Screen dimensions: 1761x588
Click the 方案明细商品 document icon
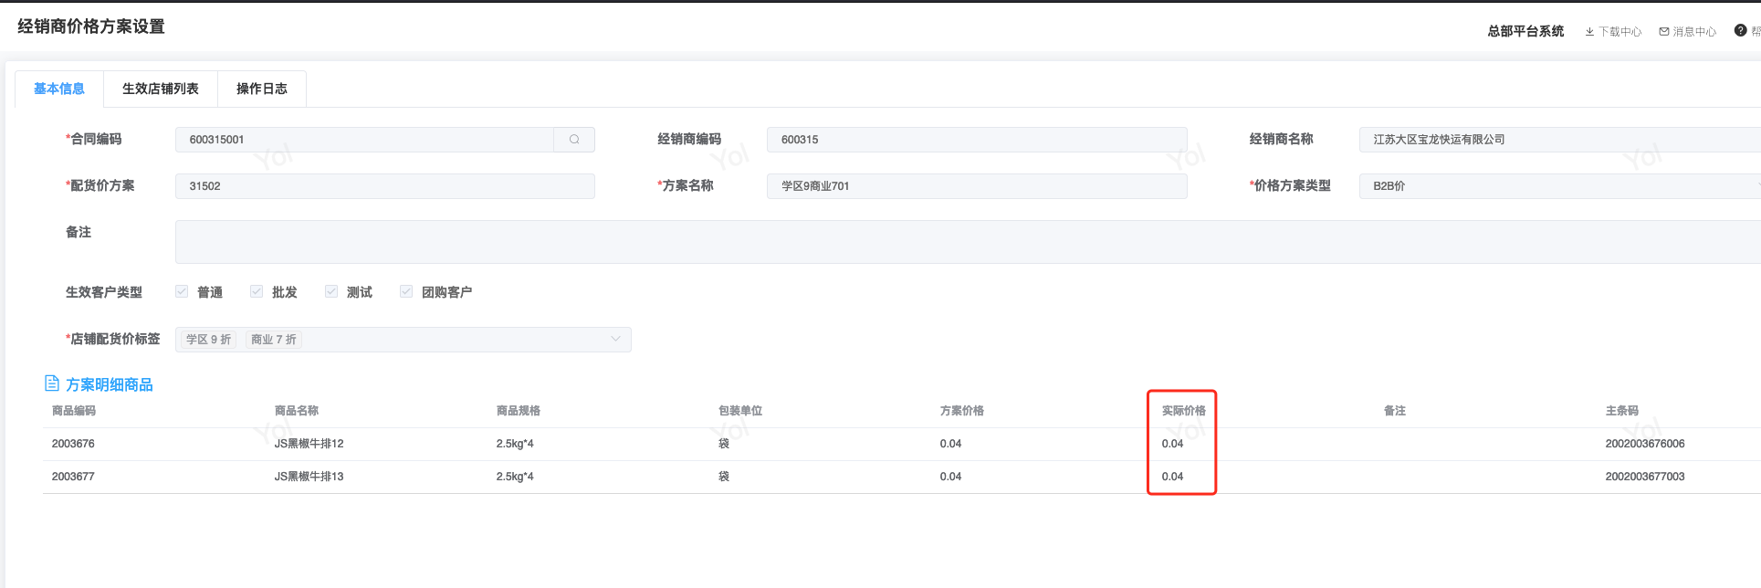[52, 383]
